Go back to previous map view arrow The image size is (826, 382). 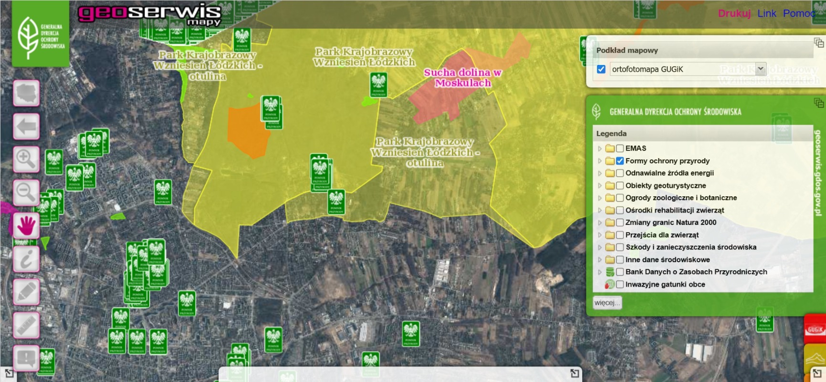coord(26,127)
